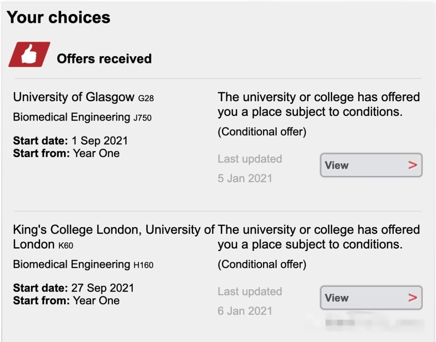Select the University of Glasgow G28 title
The image size is (436, 342).
(x=83, y=97)
